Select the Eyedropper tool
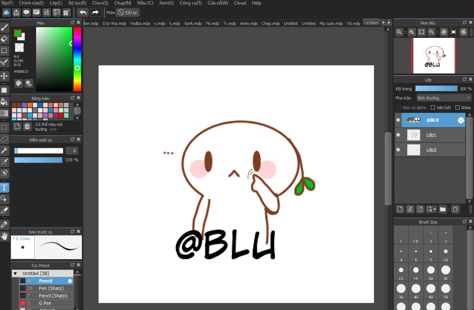 (x=4, y=224)
